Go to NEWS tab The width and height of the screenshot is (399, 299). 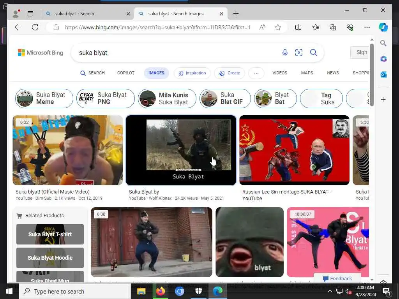pos(333,73)
